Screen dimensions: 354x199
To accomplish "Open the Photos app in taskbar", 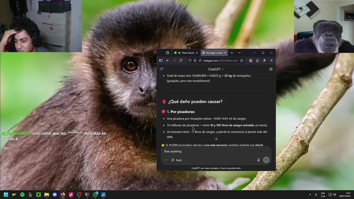I will point(103,195).
